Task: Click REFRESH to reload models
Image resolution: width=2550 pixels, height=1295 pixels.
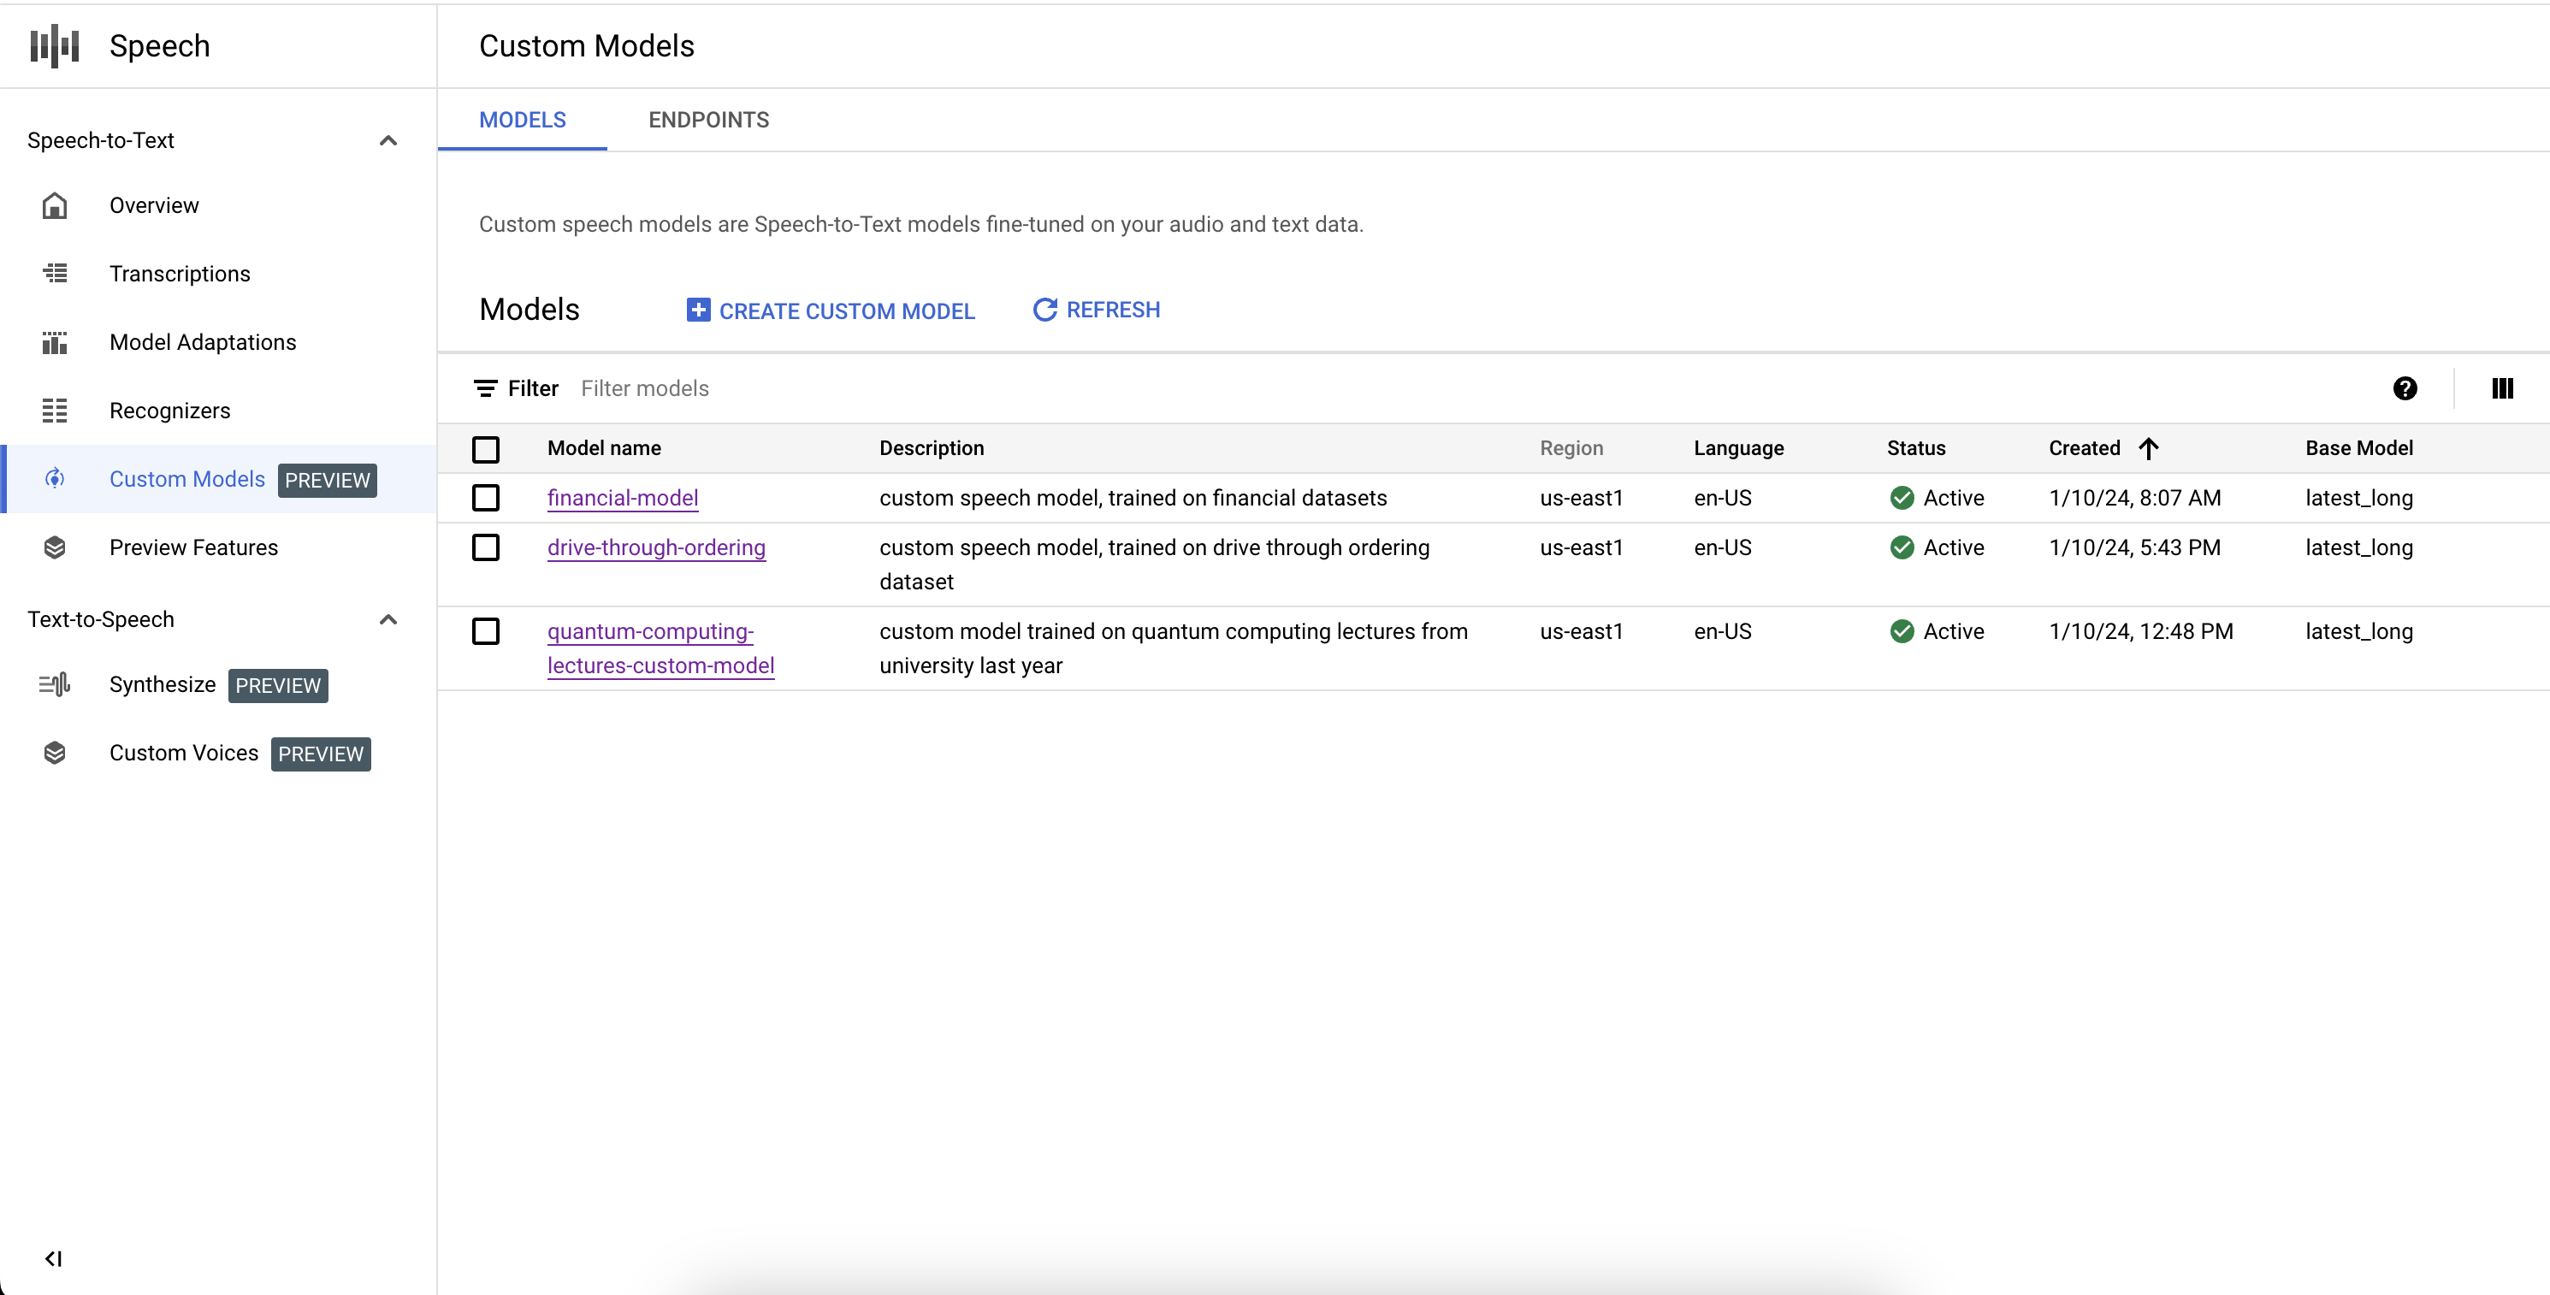Action: (x=1095, y=309)
